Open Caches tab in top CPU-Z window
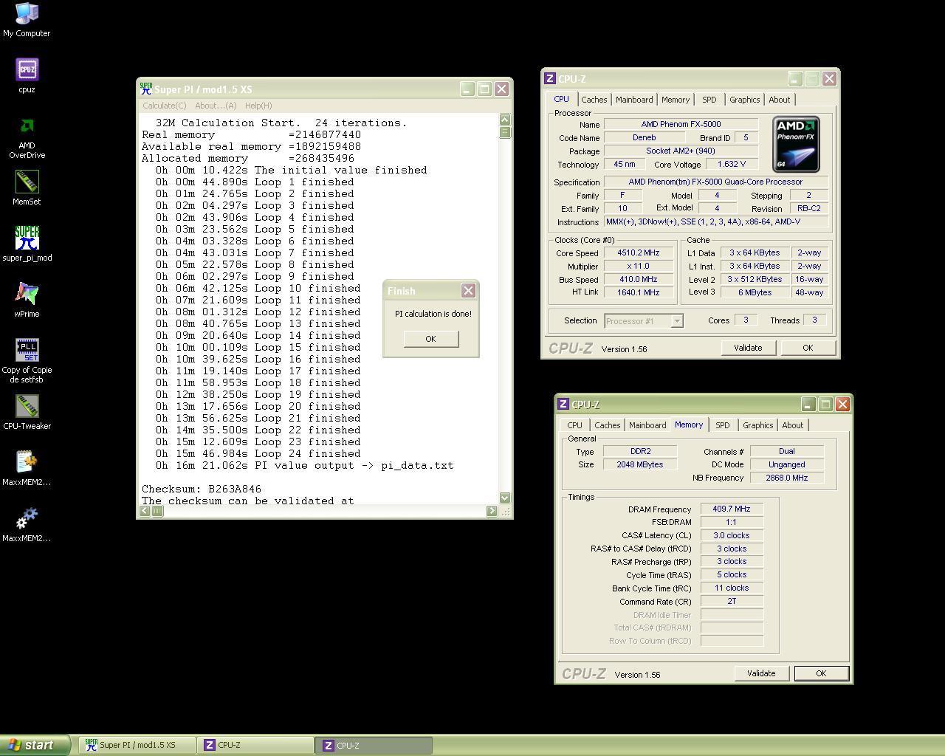 (x=594, y=100)
